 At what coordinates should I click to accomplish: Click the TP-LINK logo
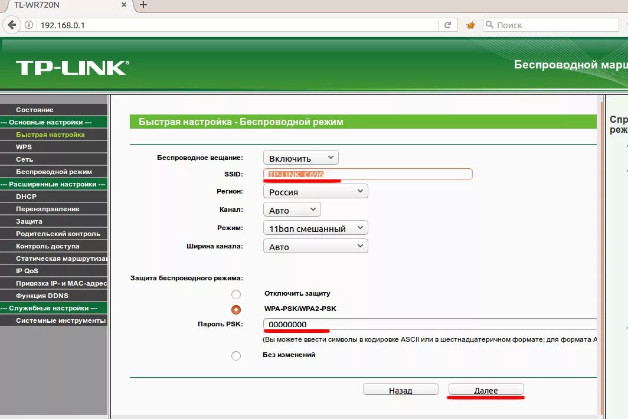(x=73, y=68)
